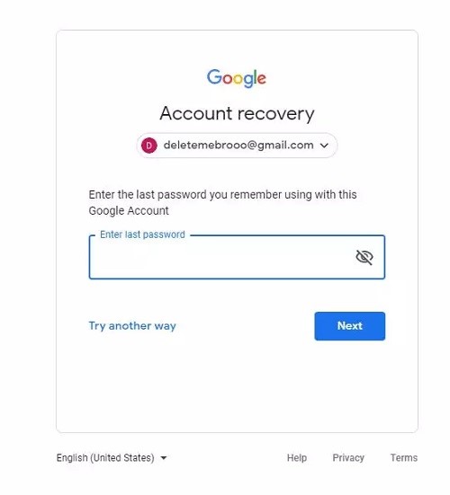
Task: Click the pink D avatar icon
Action: pyautogui.click(x=149, y=146)
